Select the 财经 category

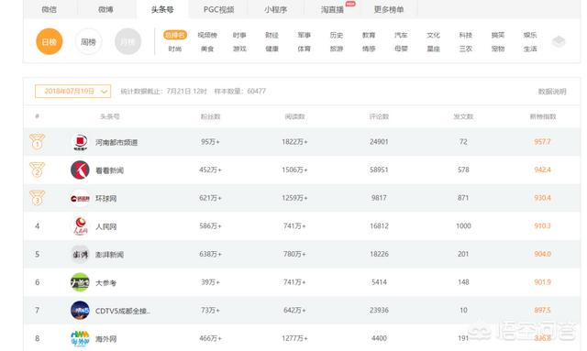coord(271,35)
